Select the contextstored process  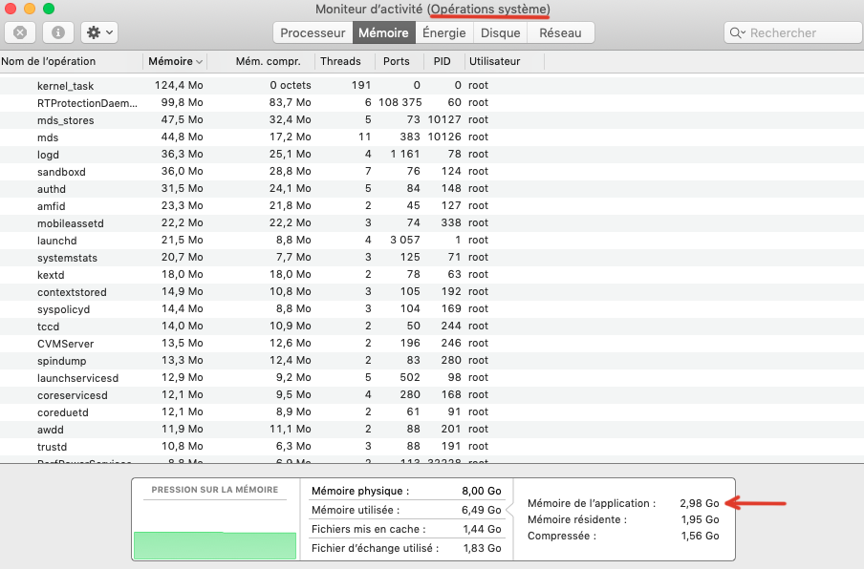432,291
